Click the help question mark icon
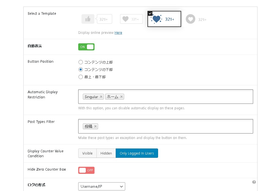This screenshot has height=191, width=264. coord(254,182)
